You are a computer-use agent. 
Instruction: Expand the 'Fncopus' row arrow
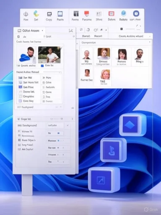click(63, 155)
